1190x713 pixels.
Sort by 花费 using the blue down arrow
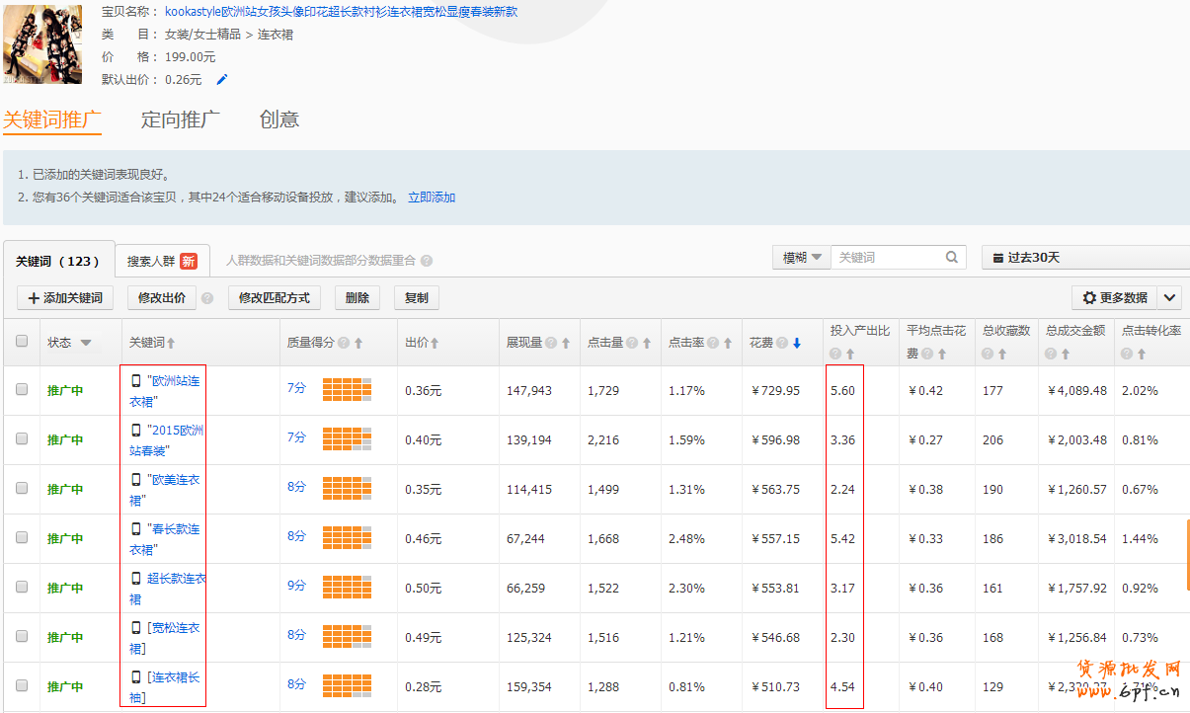(797, 344)
